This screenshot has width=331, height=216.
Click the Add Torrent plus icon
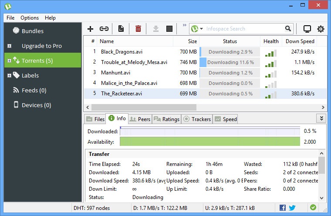click(91, 29)
